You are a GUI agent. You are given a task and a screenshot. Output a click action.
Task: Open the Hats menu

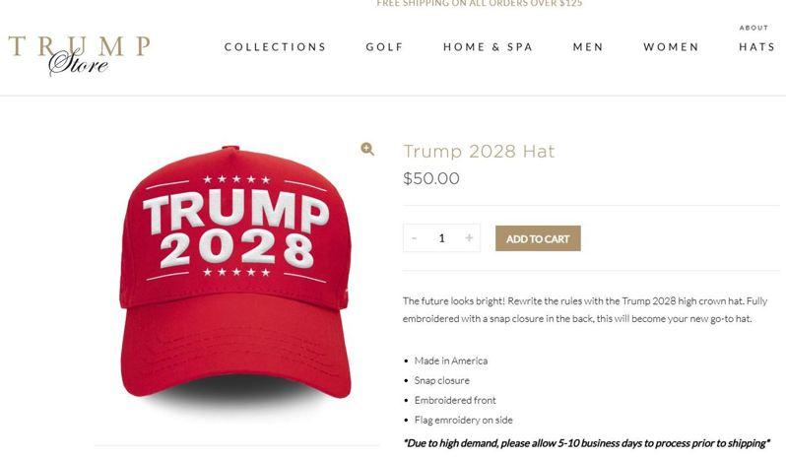(x=756, y=47)
